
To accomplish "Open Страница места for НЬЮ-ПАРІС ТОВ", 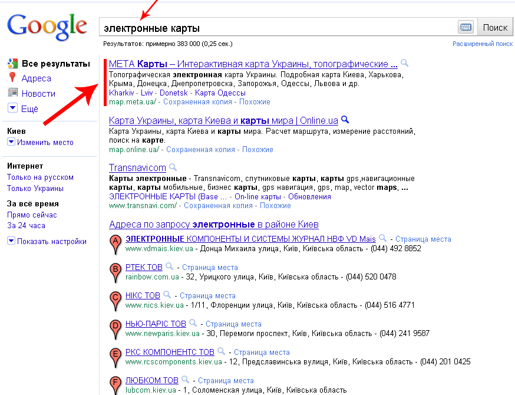I will [x=233, y=324].
